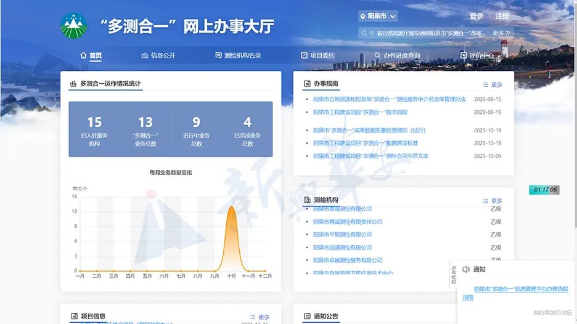The height and width of the screenshot is (324, 577).
Task: Open 阳泉市工程建设项目多测合一技术规程 link
Action: [360, 112]
